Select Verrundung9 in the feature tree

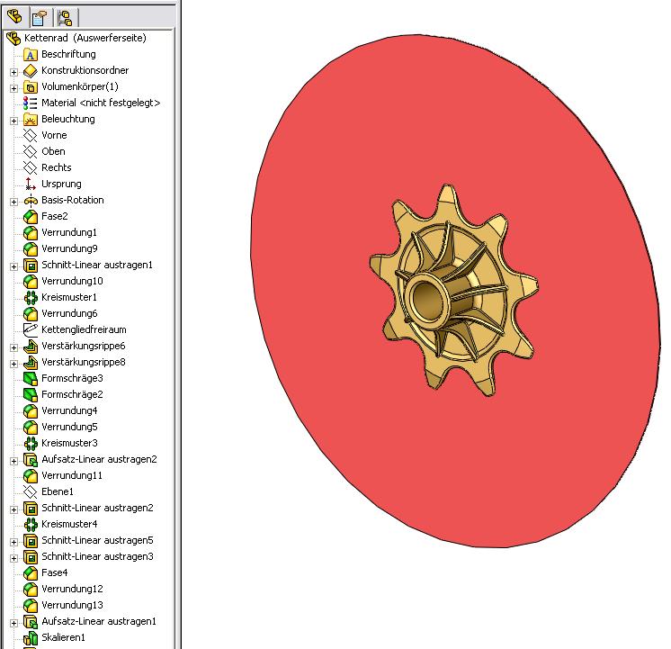point(69,248)
